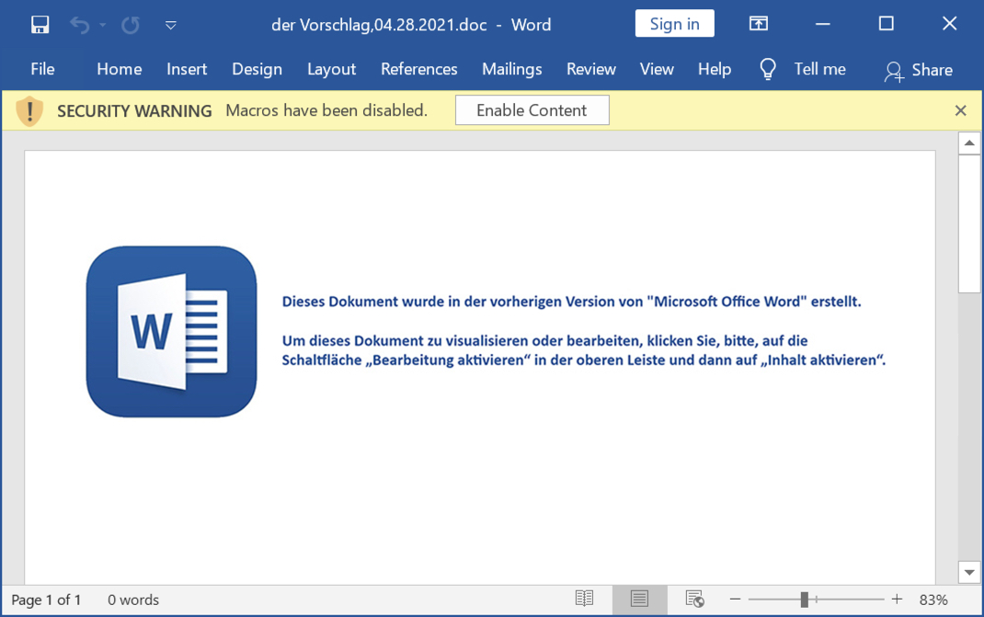
Task: Click the Save icon in the title bar
Action: [x=40, y=25]
